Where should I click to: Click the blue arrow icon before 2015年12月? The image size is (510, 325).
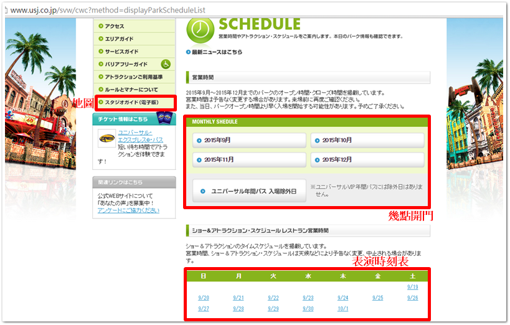click(x=317, y=160)
